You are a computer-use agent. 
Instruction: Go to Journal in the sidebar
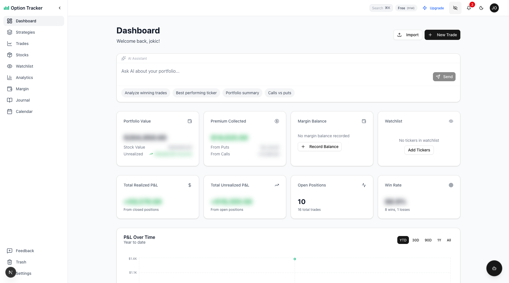click(x=23, y=100)
